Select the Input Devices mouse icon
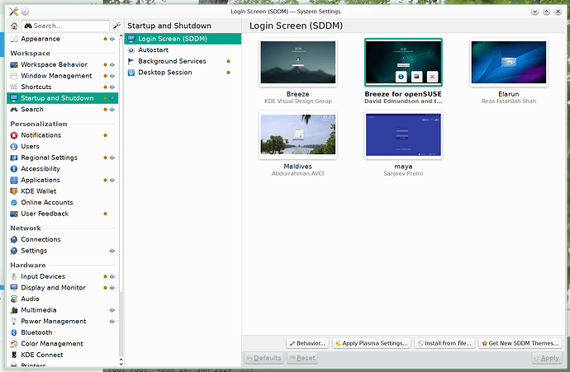The width and height of the screenshot is (570, 372). click(14, 276)
